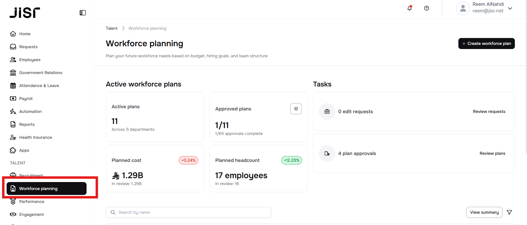Click the plan approvals document icon
This screenshot has width=527, height=225.
click(327, 153)
